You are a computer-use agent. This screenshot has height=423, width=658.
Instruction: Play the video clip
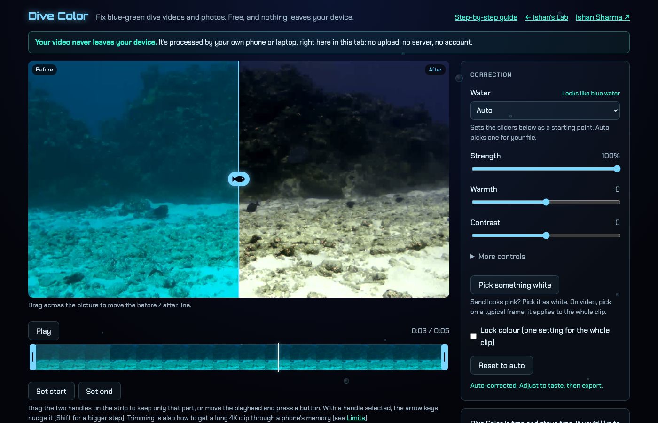click(x=44, y=331)
